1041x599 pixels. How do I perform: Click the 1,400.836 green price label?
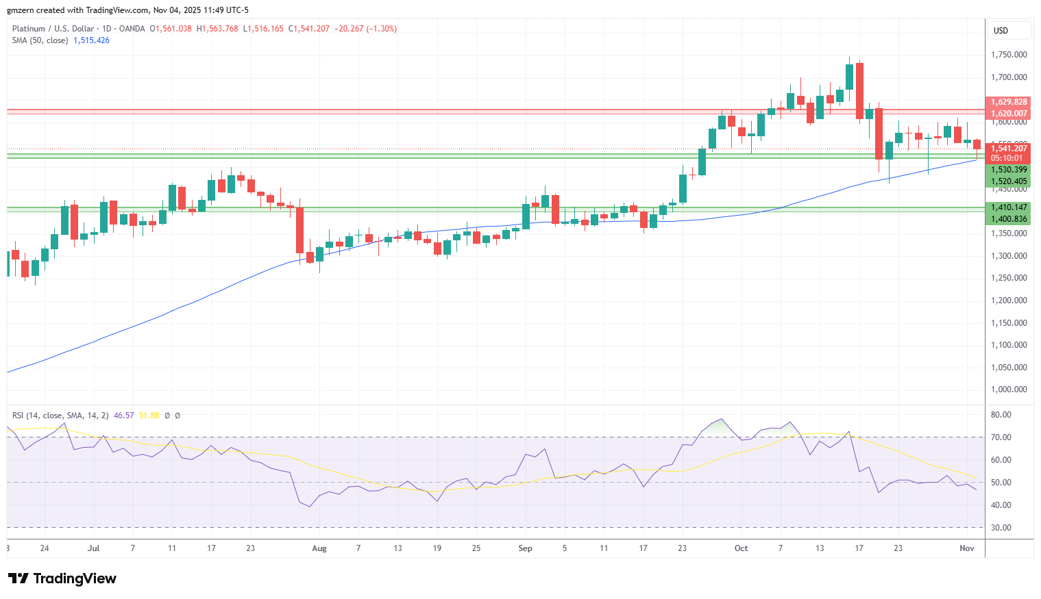click(x=1009, y=219)
